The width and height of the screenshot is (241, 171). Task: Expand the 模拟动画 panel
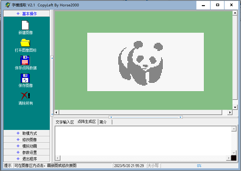coord(27,146)
